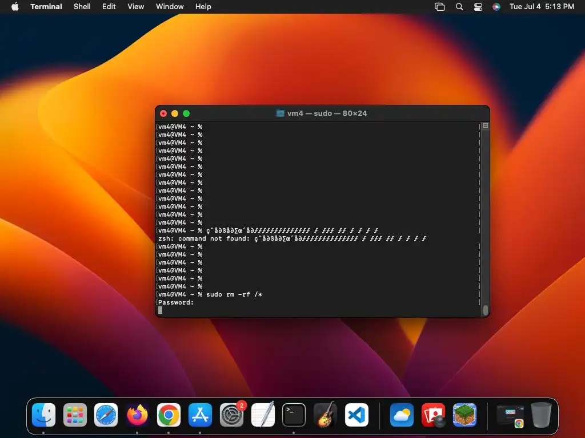Minimize the Terminal window
This screenshot has width=585, height=438.
[175, 113]
